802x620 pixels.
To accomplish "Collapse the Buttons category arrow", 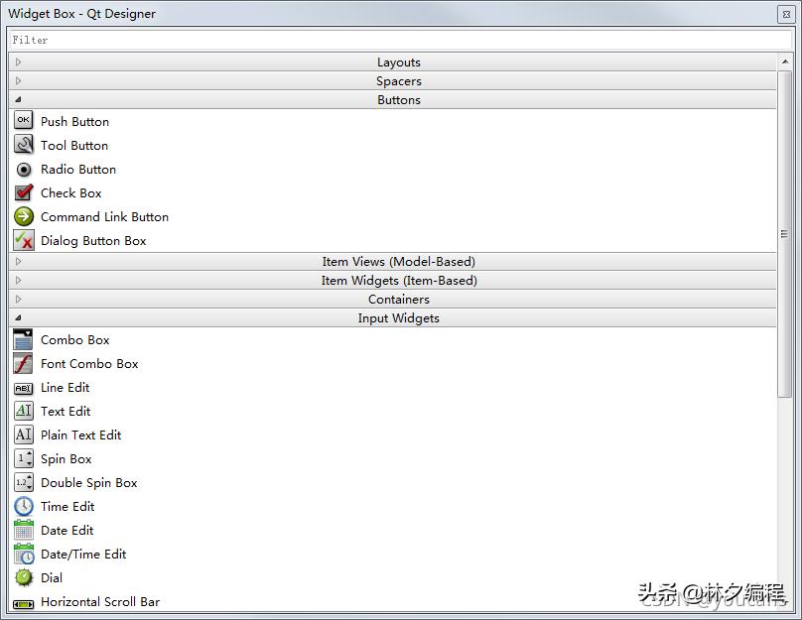I will pos(19,99).
